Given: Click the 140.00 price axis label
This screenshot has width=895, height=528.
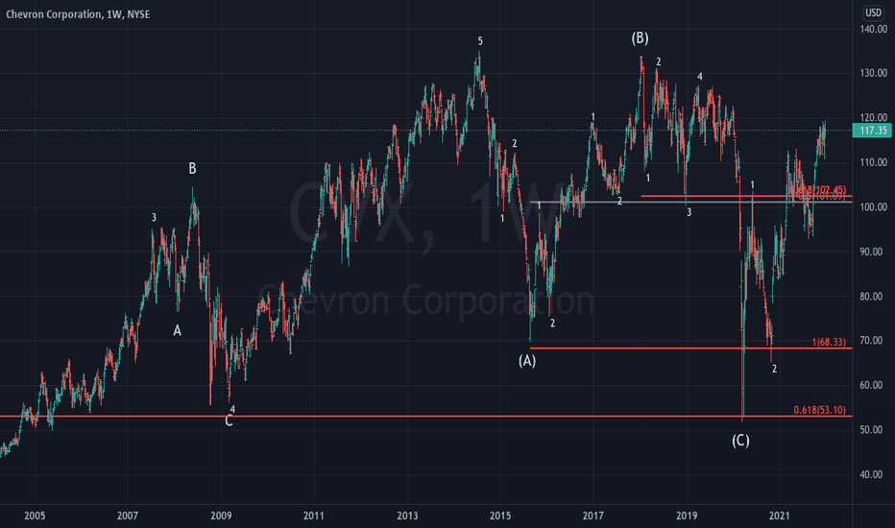Looking at the screenshot, I should click(873, 29).
